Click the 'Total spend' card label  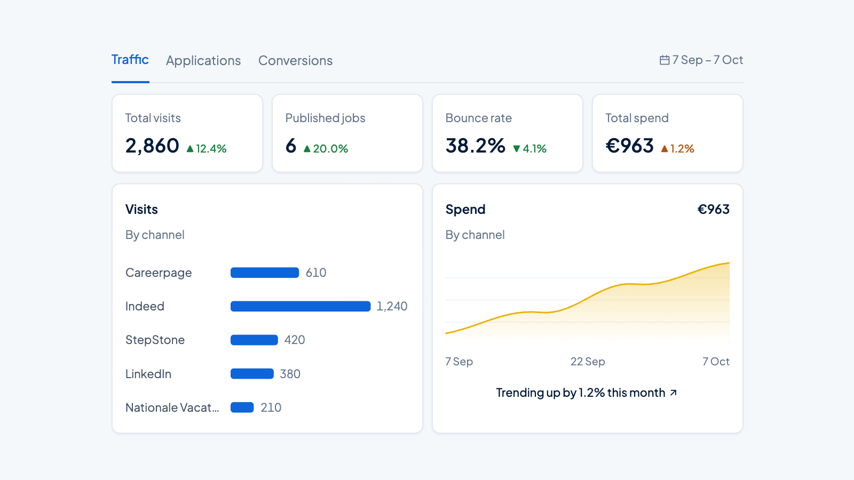tap(637, 118)
